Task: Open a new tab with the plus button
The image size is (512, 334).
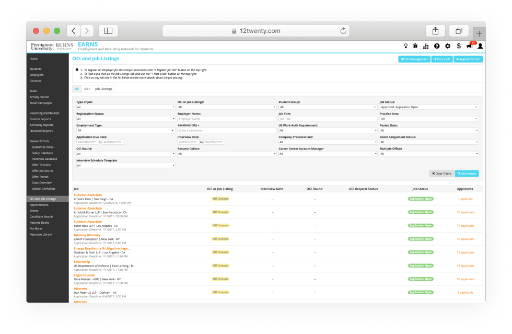Action: click(479, 33)
